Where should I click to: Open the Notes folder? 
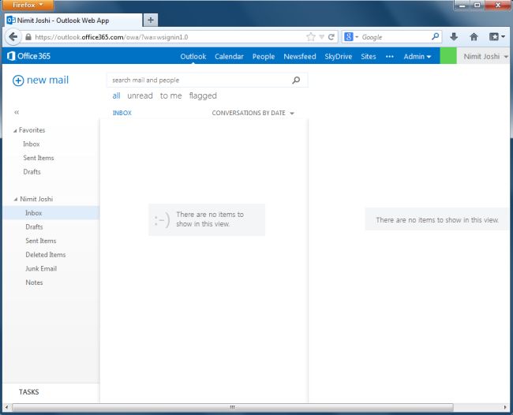coord(34,282)
